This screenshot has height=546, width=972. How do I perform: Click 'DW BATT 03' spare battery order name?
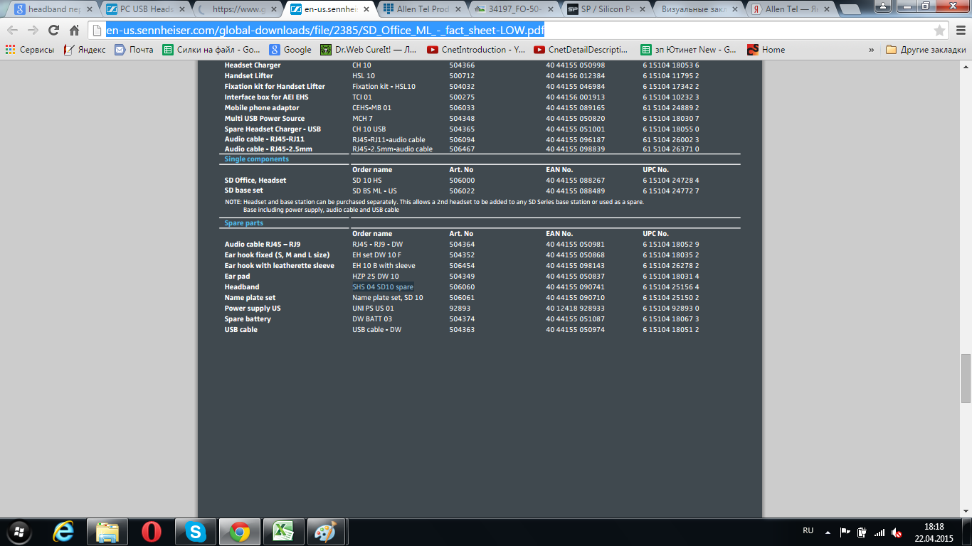point(372,319)
